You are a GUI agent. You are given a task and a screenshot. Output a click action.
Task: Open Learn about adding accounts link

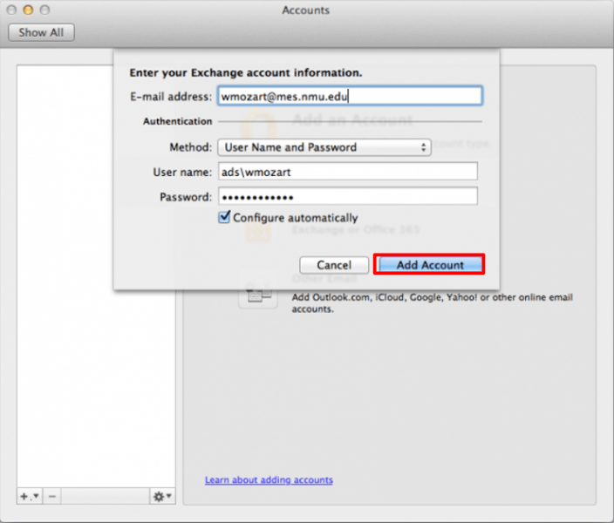[x=269, y=479]
